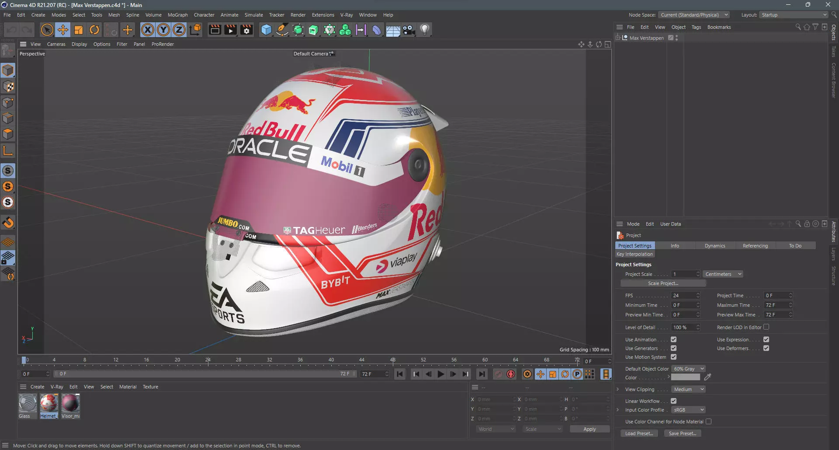The width and height of the screenshot is (839, 450).
Task: Open the Layout dropdown
Action: click(794, 15)
